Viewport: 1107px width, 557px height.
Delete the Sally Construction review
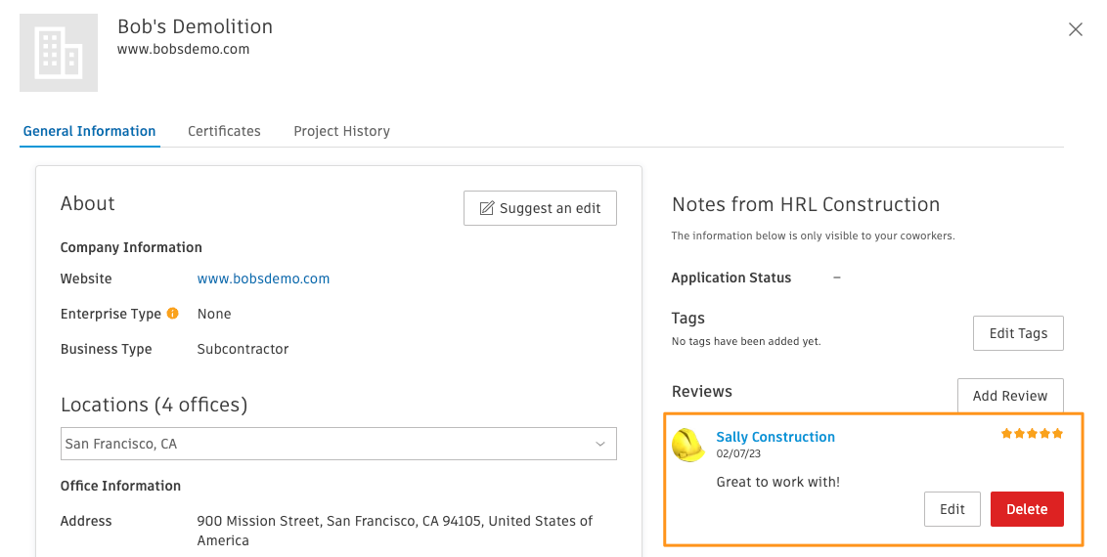click(1027, 509)
